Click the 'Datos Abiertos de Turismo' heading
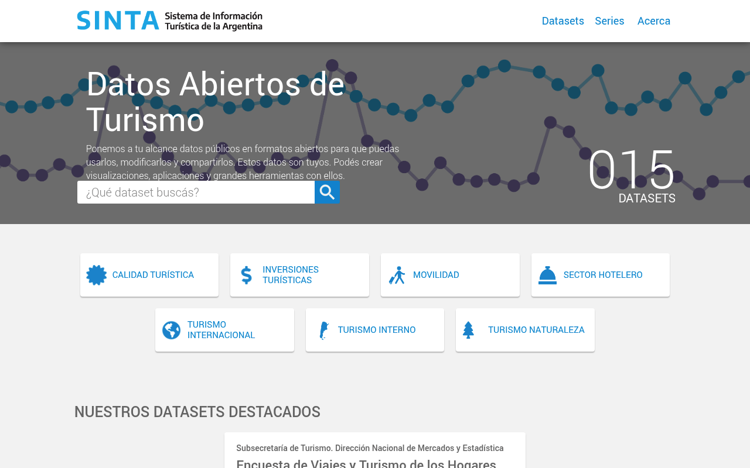The image size is (750, 468). pos(216,102)
